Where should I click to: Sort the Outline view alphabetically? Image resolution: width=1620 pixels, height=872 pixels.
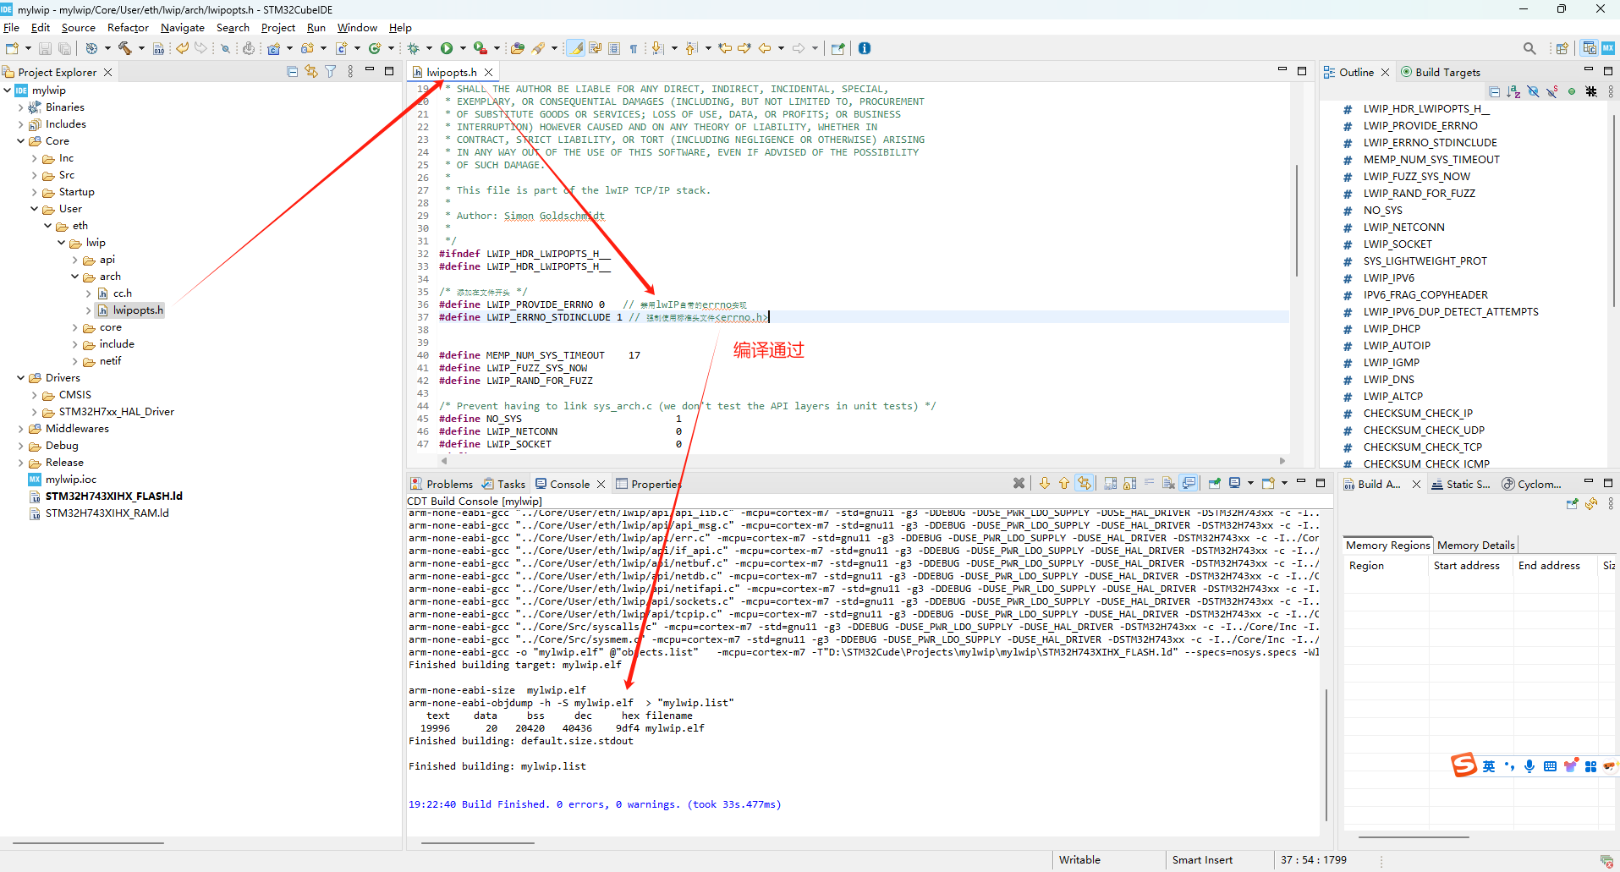(x=1513, y=91)
